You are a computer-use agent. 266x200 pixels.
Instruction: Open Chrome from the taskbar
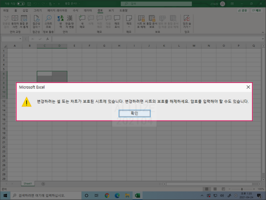tap(107, 195)
